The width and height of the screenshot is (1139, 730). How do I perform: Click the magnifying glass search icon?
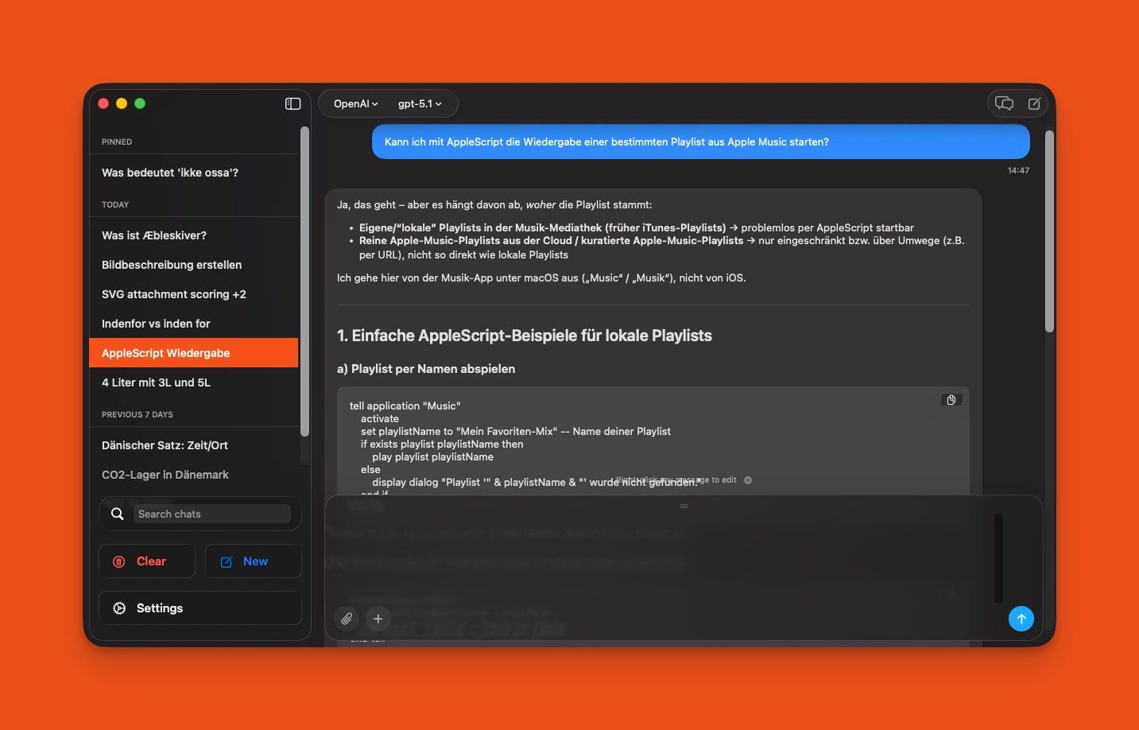point(118,514)
